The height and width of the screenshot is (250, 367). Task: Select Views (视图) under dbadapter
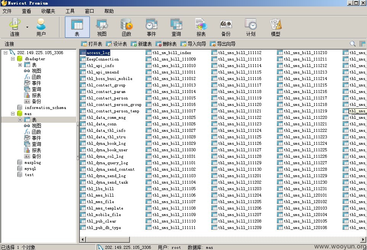pyautogui.click(x=36, y=71)
